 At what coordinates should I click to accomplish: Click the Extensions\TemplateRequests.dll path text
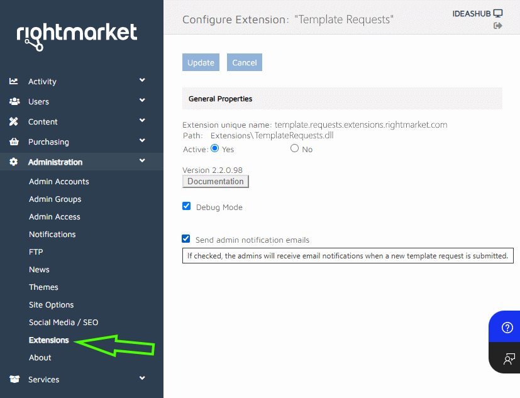point(272,135)
